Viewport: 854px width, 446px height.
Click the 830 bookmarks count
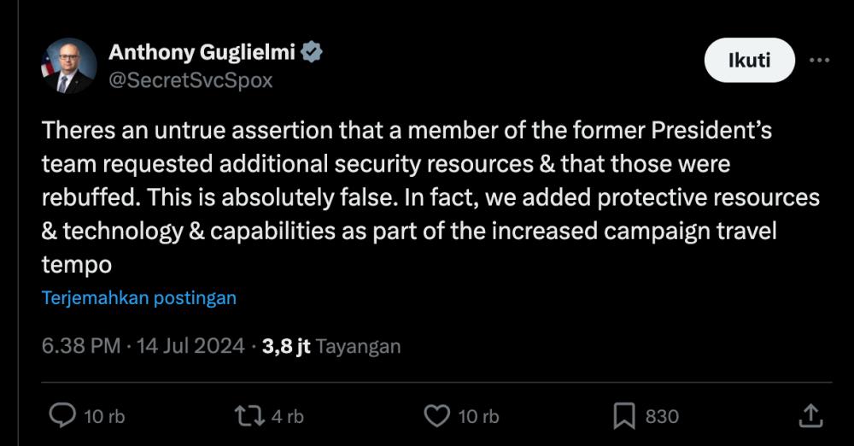click(x=663, y=417)
